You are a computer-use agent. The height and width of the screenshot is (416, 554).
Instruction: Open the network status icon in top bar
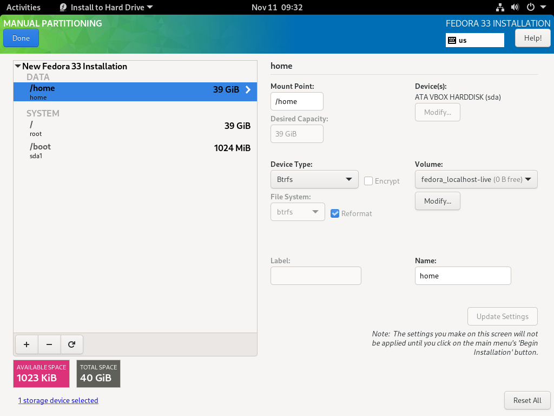500,8
